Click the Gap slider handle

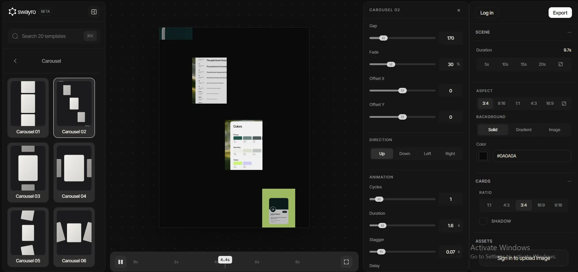pos(383,38)
